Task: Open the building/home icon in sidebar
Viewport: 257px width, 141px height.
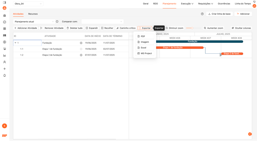Action: pyautogui.click(x=4, y=16)
